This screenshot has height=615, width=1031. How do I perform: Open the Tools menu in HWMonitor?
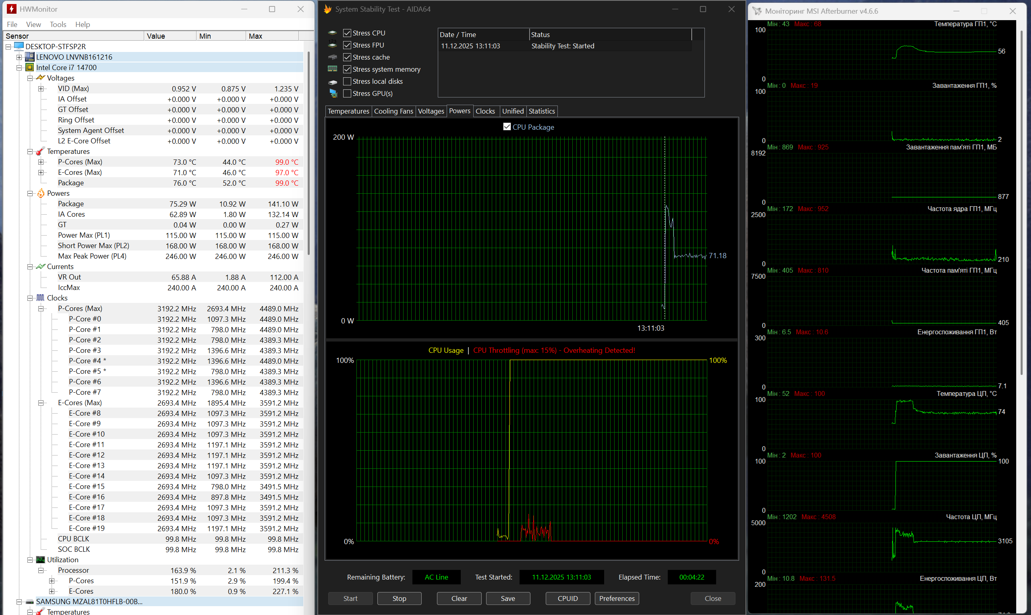coord(58,25)
